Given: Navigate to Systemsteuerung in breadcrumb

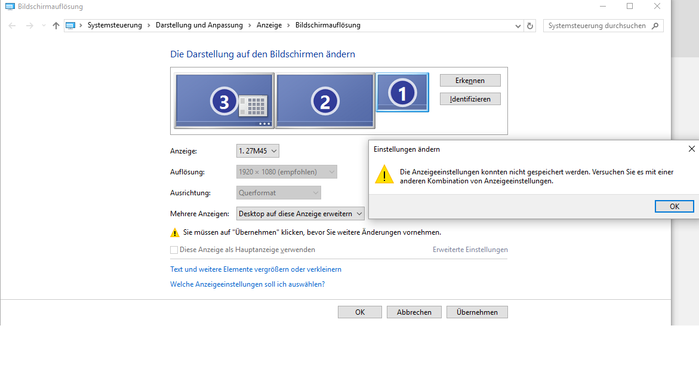Looking at the screenshot, I should click(x=115, y=26).
